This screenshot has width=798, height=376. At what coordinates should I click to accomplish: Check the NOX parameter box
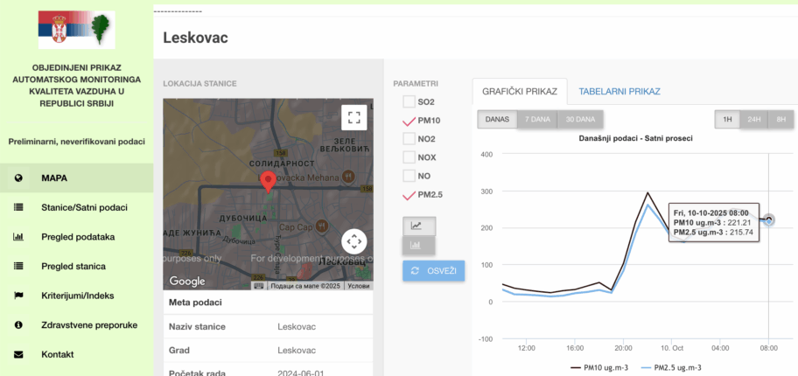(409, 157)
